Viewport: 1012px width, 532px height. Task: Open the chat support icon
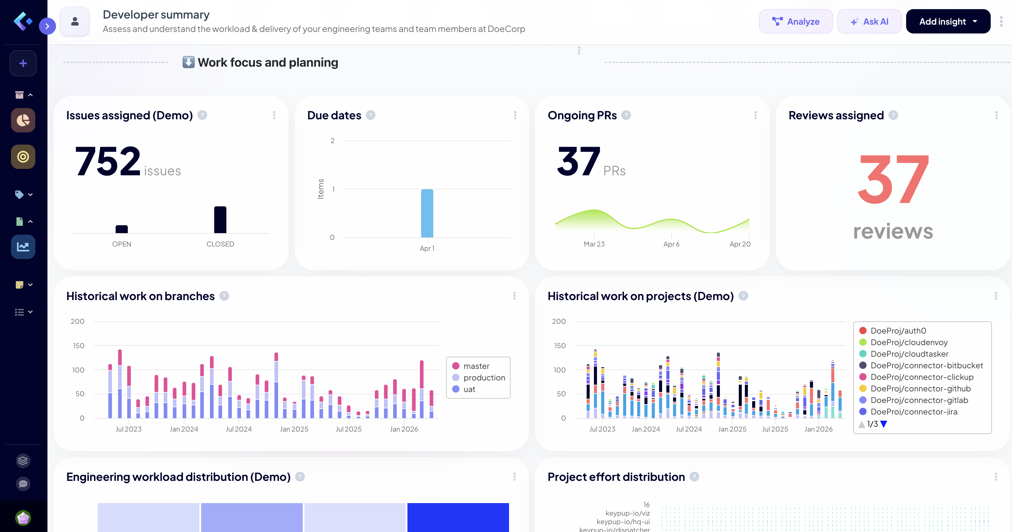point(23,484)
